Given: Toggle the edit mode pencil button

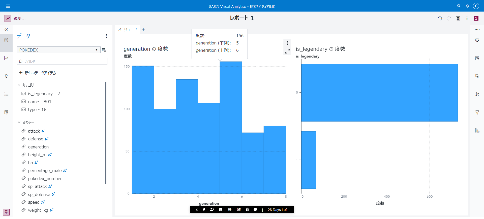Looking at the screenshot, I should point(8,18).
